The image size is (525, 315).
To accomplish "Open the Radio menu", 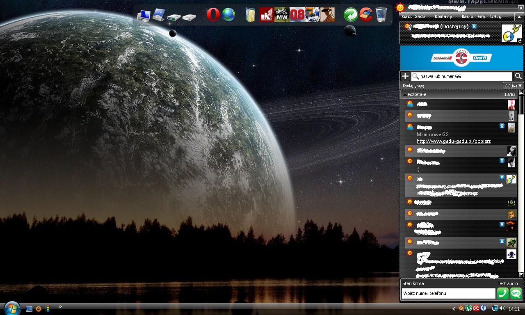I will click(467, 17).
